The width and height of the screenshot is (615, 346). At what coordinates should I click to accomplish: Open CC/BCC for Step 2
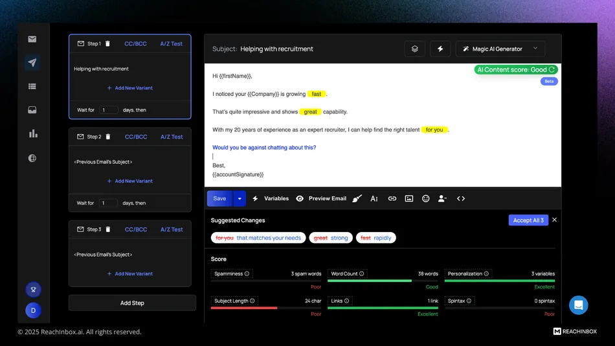click(136, 137)
